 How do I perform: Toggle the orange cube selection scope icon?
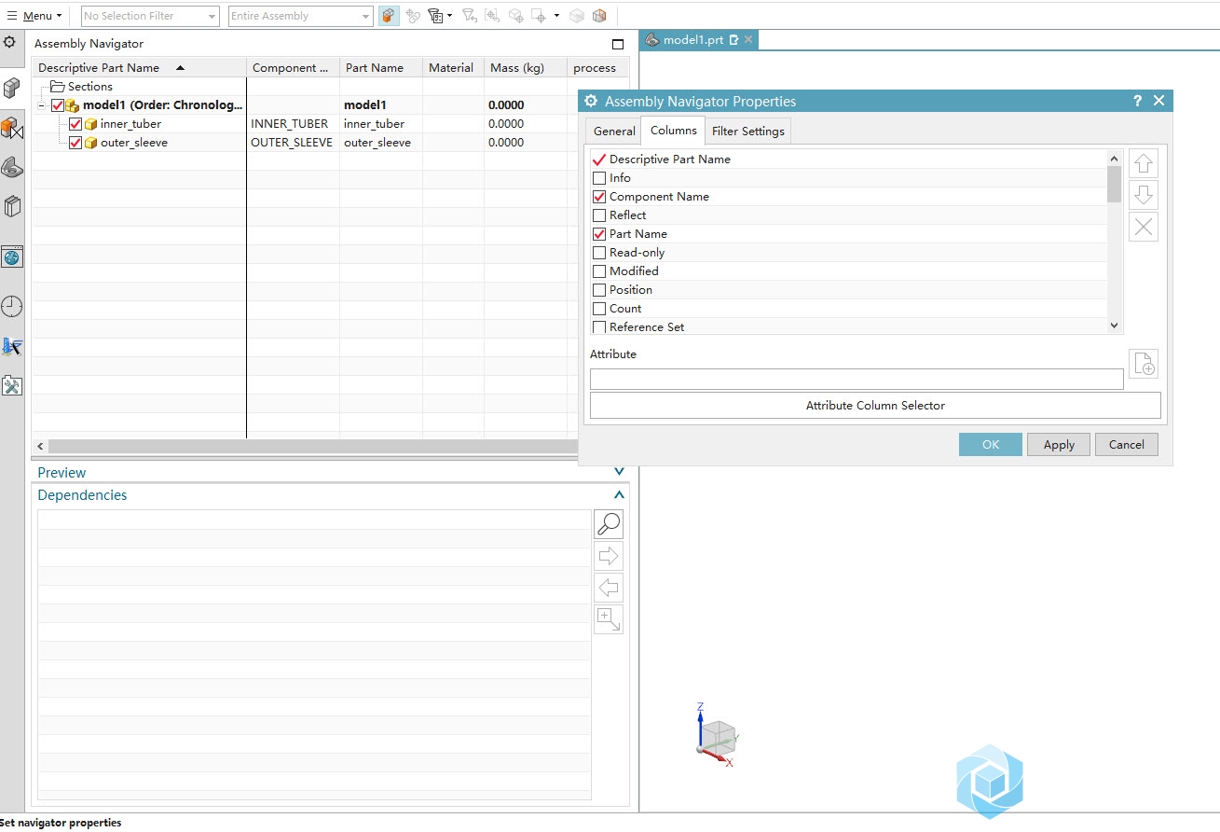pyautogui.click(x=389, y=16)
